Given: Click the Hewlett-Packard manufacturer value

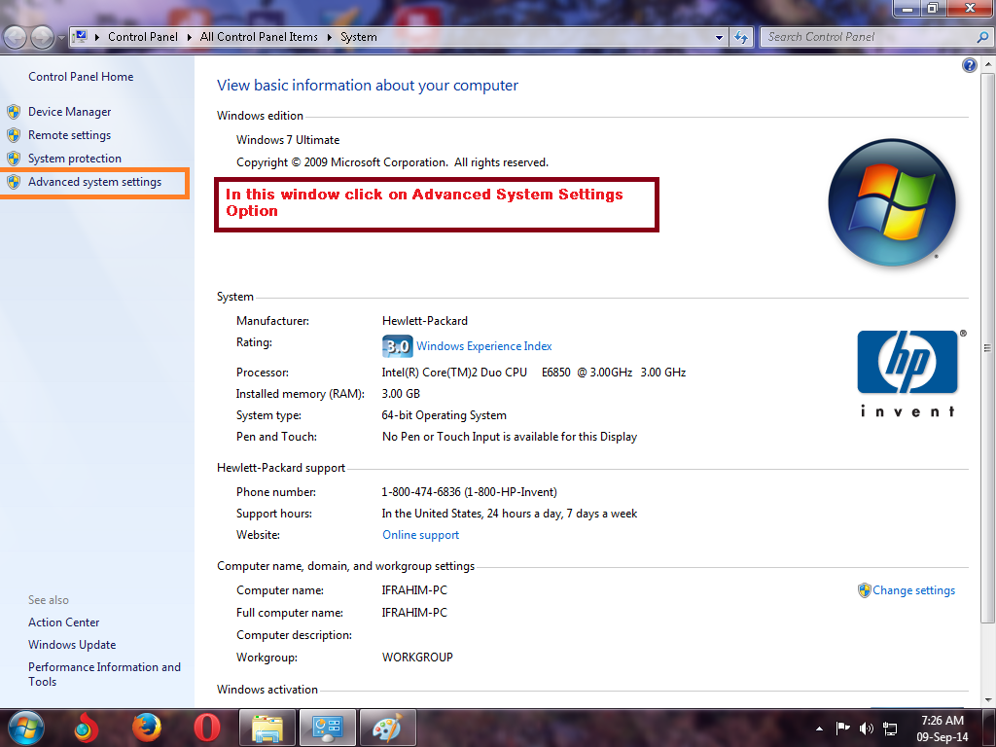Looking at the screenshot, I should (x=425, y=321).
